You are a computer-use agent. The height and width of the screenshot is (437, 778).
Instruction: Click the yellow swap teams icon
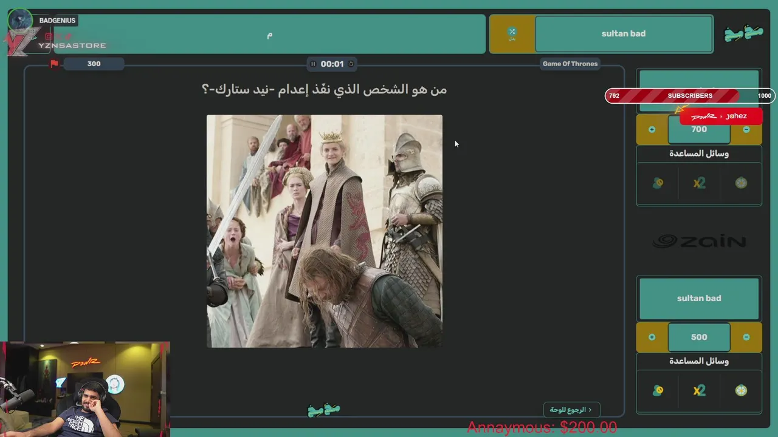[x=512, y=34]
